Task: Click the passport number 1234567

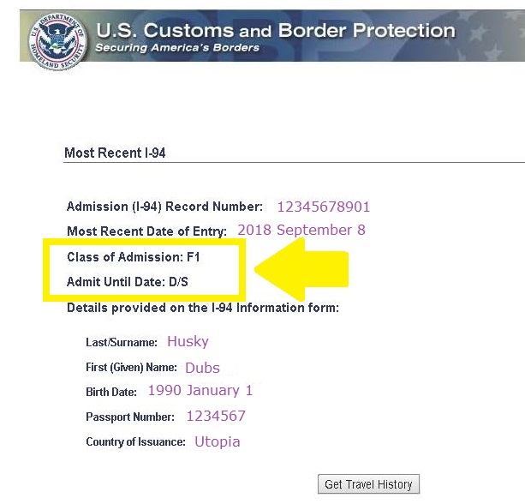Action: [x=216, y=417]
